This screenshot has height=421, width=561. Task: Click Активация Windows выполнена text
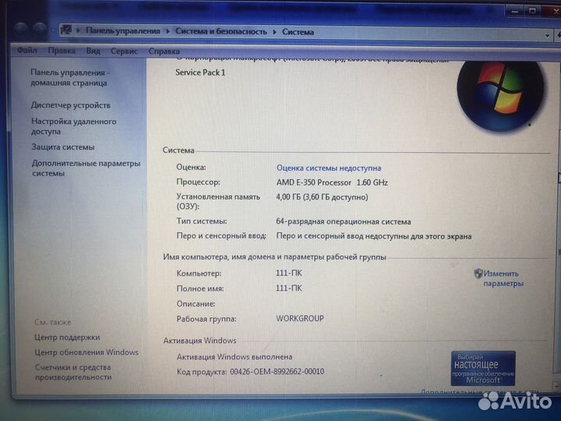coord(235,357)
